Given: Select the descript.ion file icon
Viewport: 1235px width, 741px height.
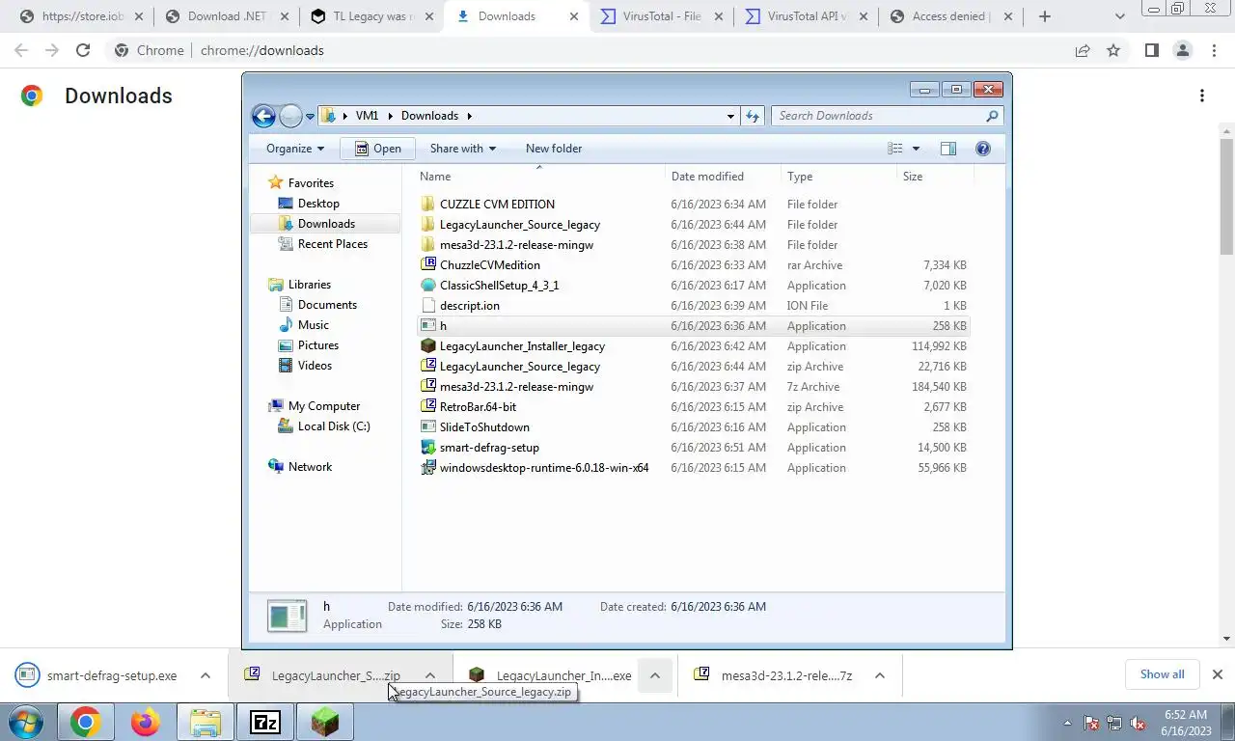Looking at the screenshot, I should point(428,306).
